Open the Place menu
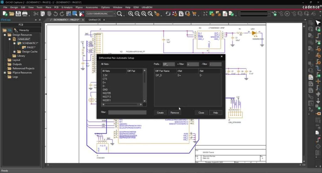Screen dimensions: 322x173 [48, 7]
